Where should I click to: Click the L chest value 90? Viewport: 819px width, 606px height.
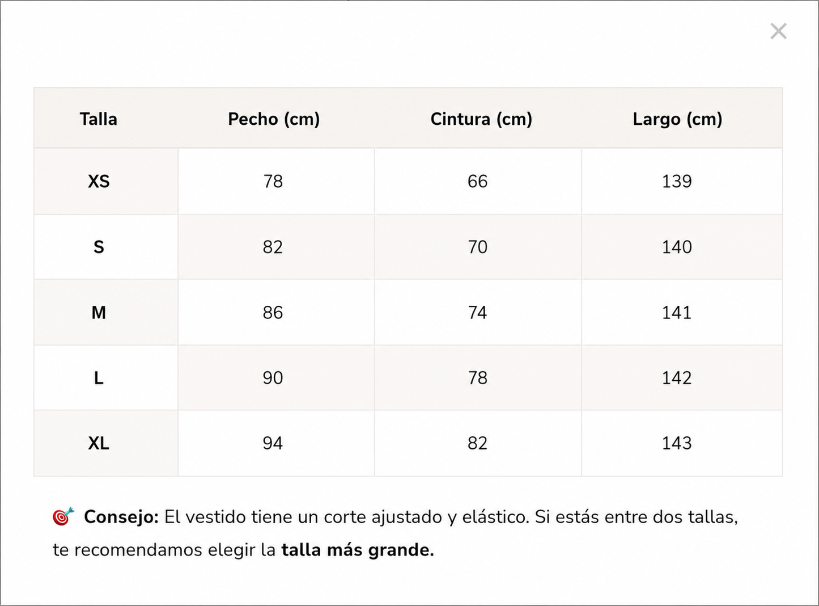coord(273,378)
